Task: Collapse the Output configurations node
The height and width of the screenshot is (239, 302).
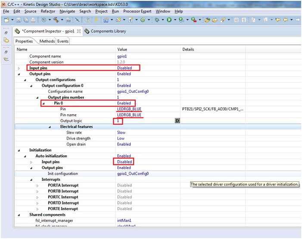Action: pos(25,80)
